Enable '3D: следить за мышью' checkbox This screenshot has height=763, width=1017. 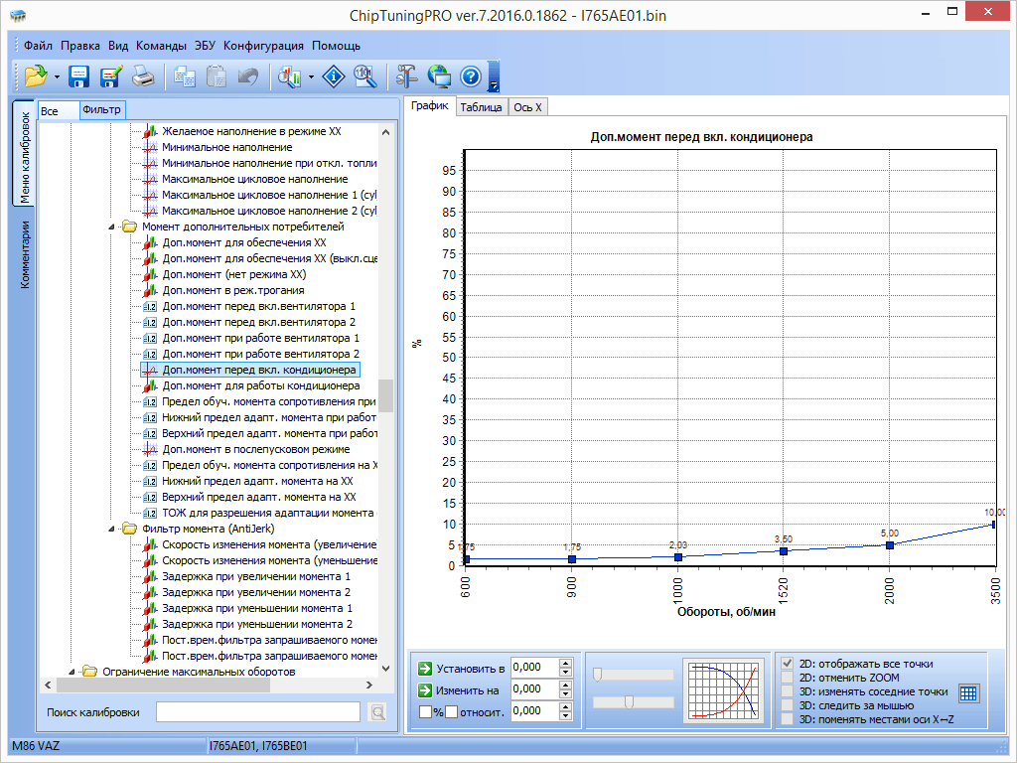788,705
